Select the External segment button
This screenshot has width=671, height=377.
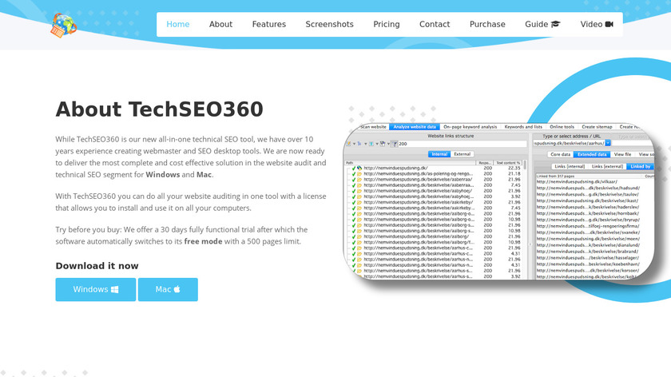462,154
